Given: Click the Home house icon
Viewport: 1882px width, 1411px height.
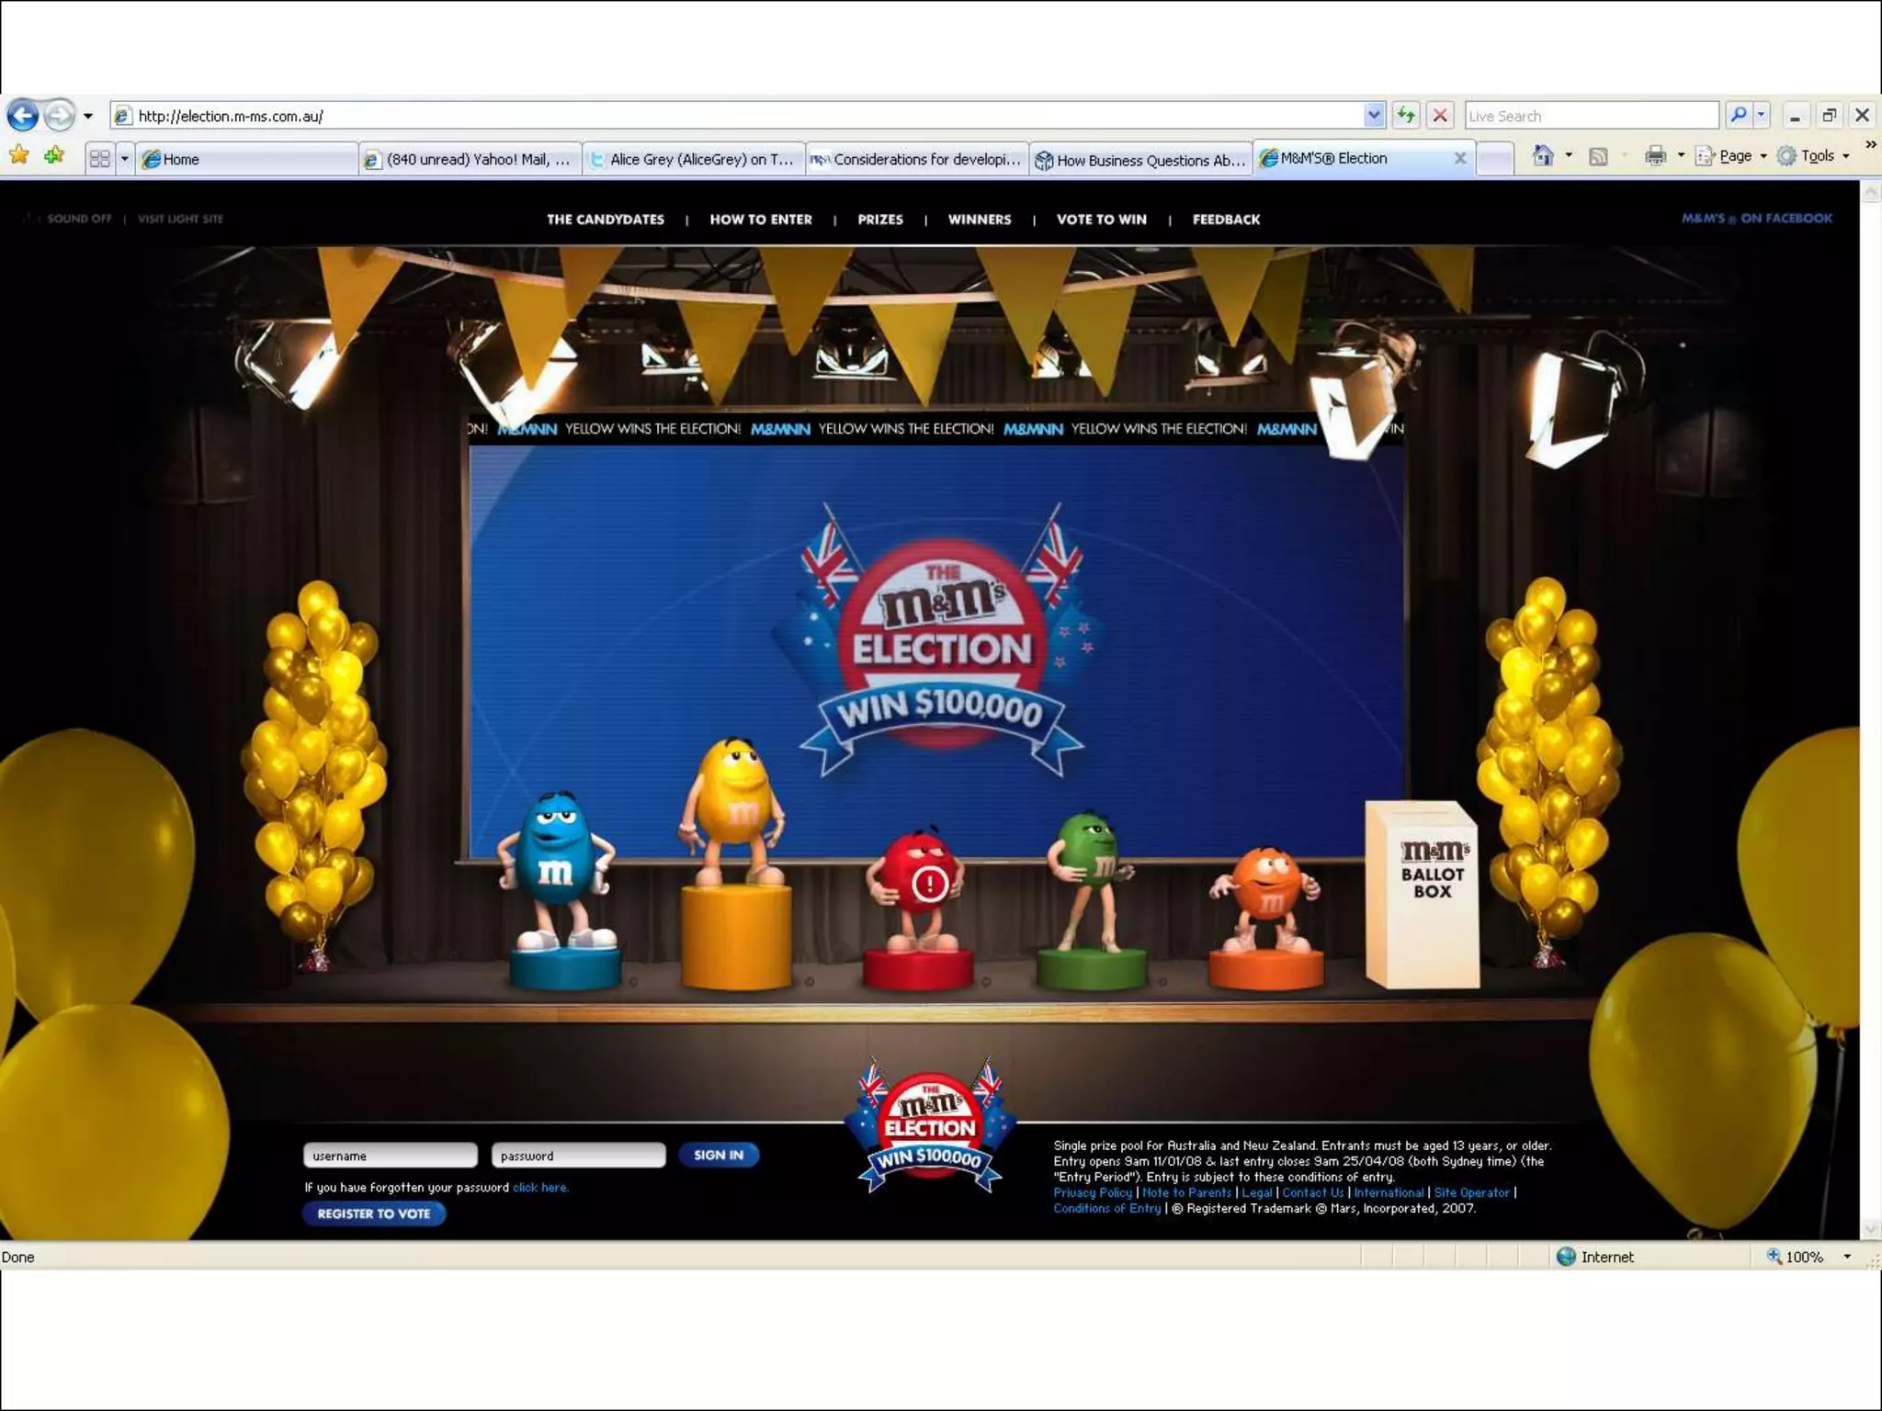Looking at the screenshot, I should tap(1543, 156).
